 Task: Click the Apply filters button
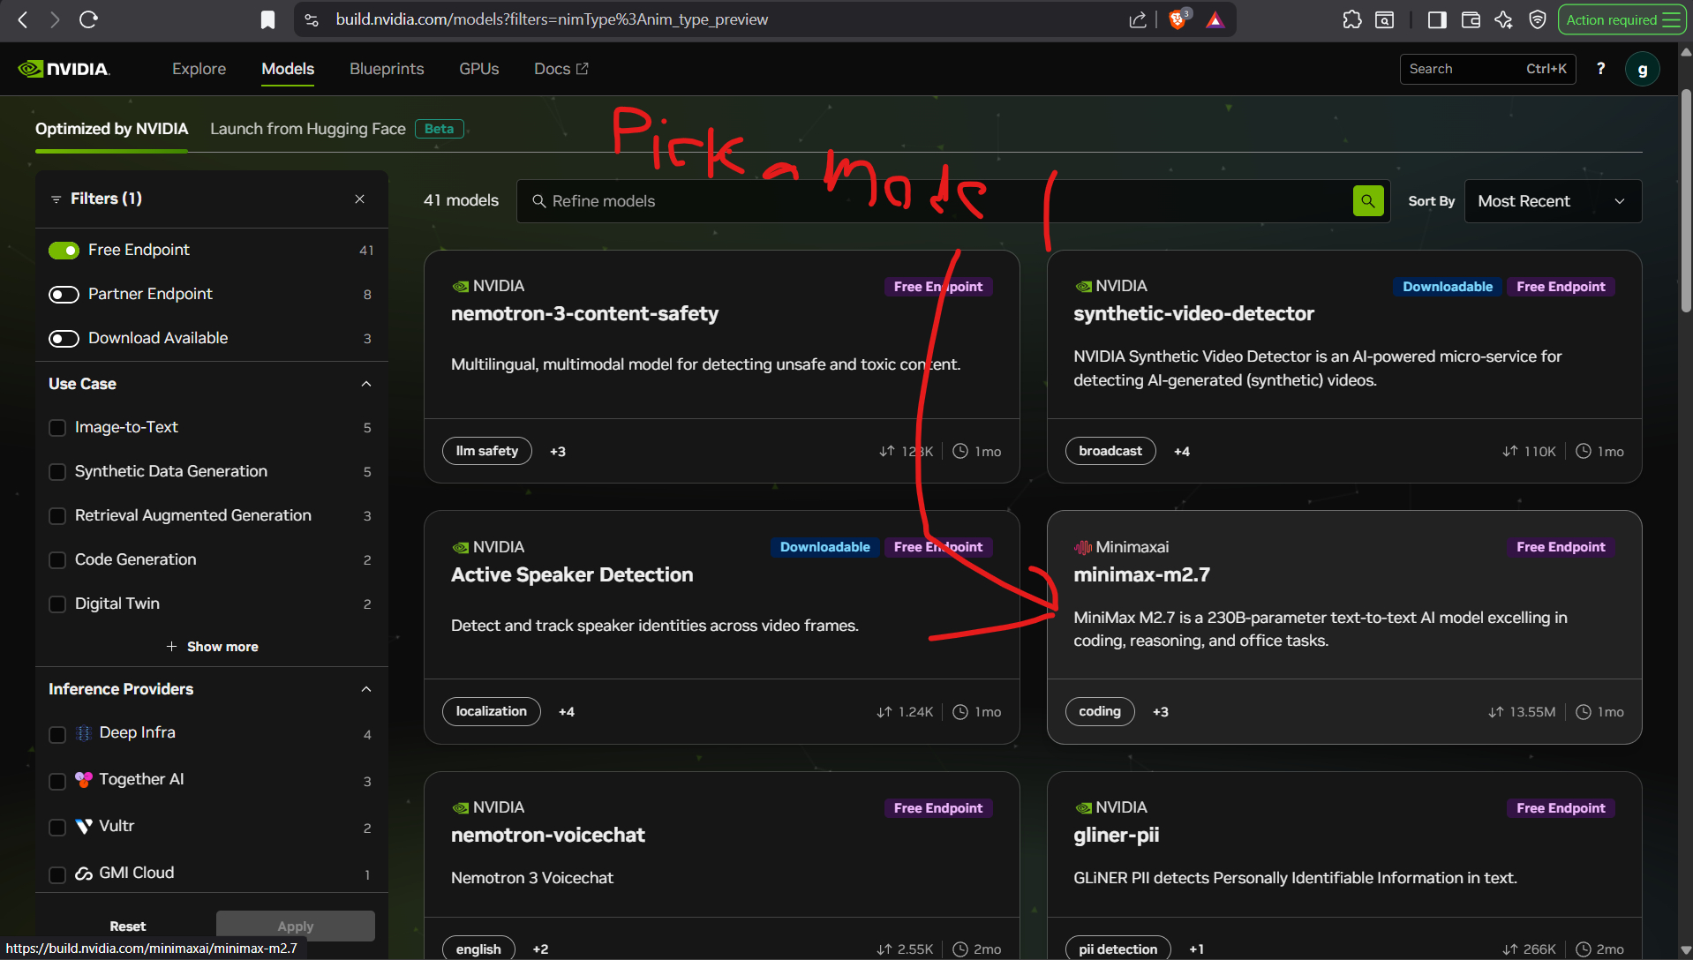[296, 926]
